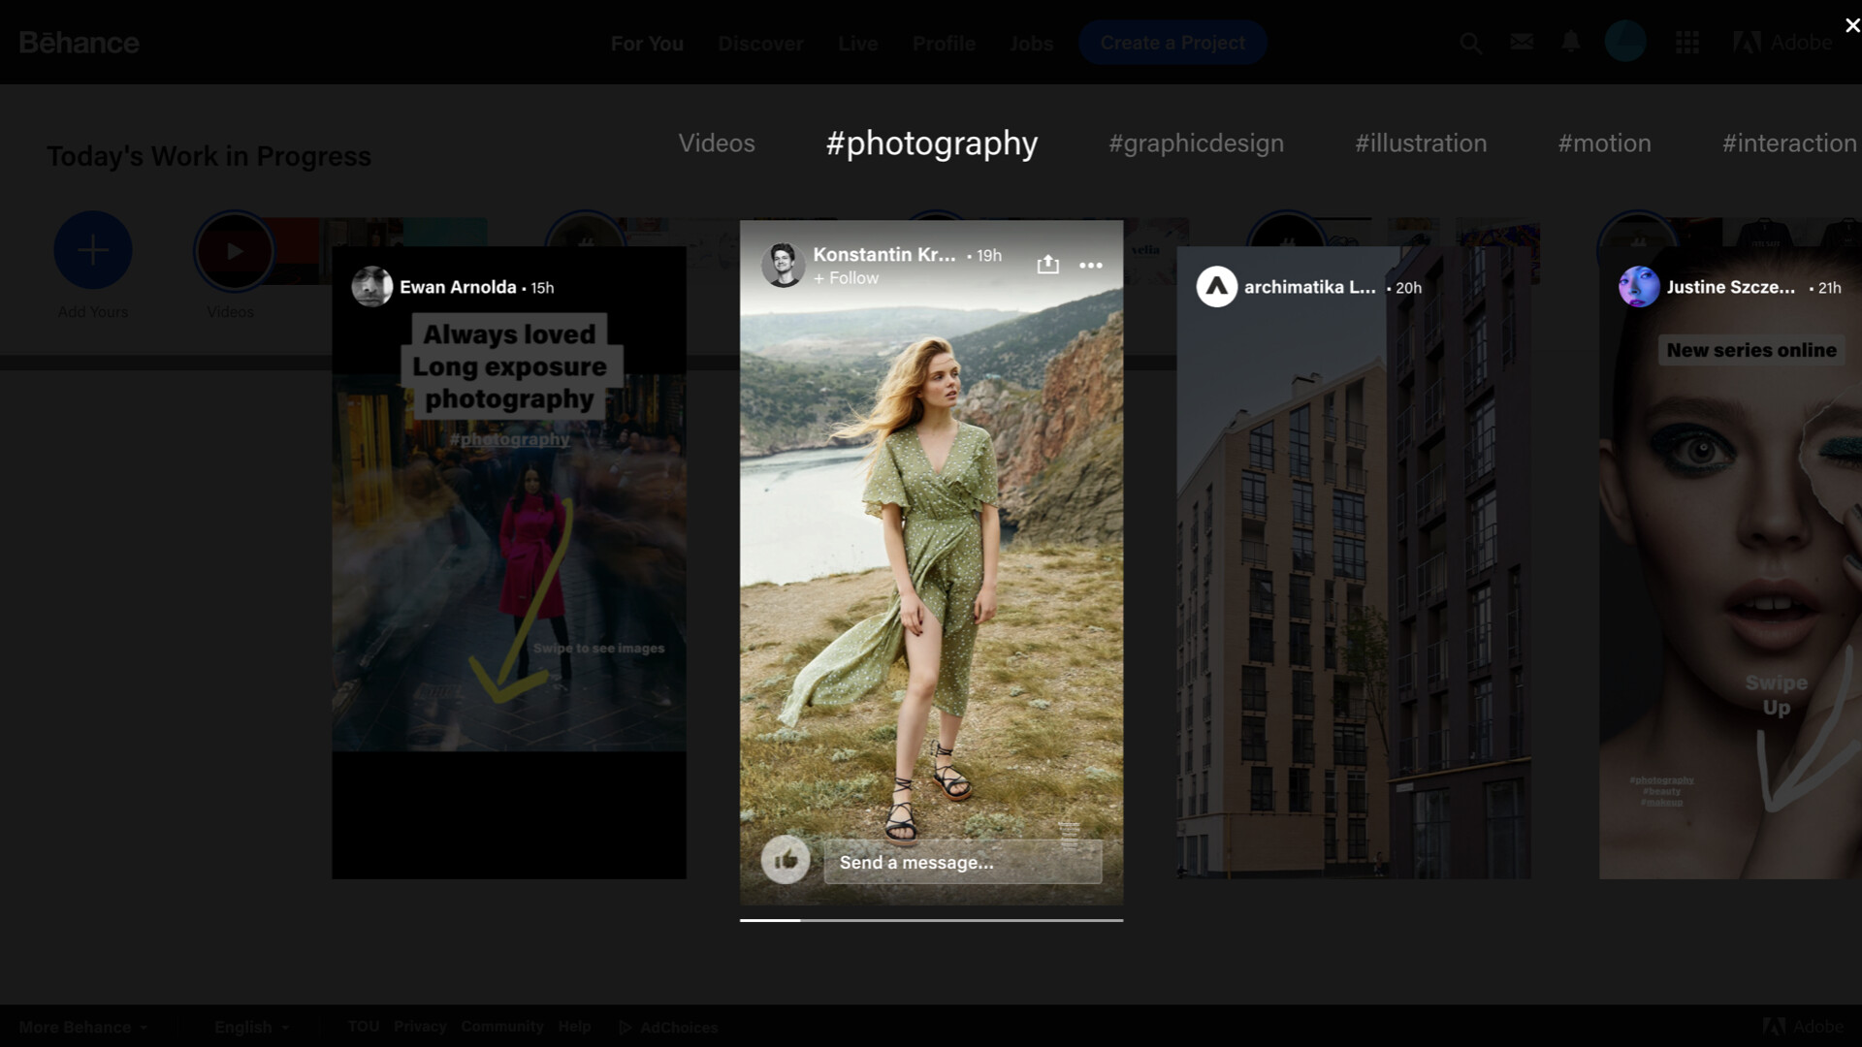This screenshot has height=1047, width=1862.
Task: Open the notifications bell
Action: pyautogui.click(x=1570, y=42)
